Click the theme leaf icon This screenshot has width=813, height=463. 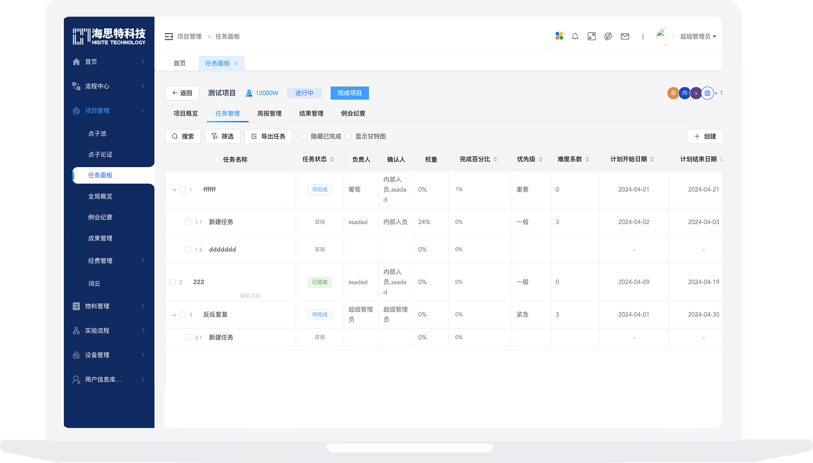(608, 37)
